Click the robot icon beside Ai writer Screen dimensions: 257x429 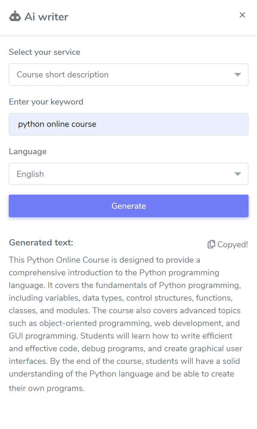15,17
